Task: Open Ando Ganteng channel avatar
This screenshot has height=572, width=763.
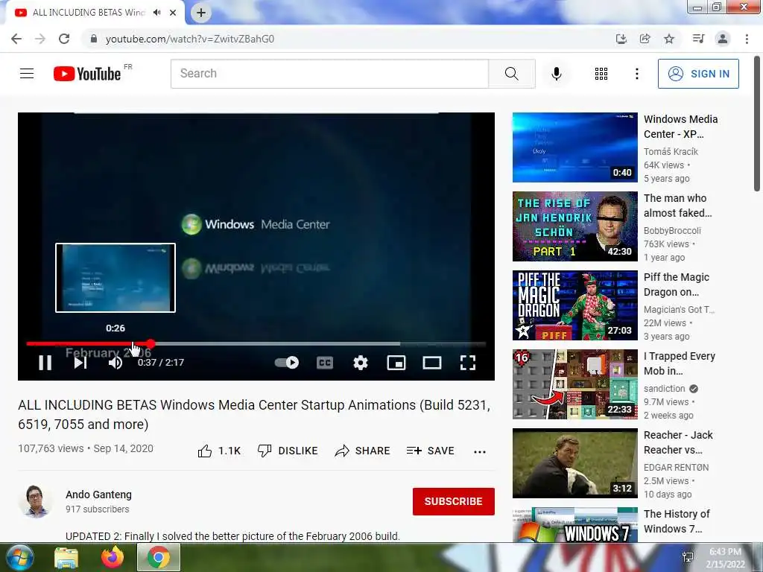Action: tap(35, 501)
